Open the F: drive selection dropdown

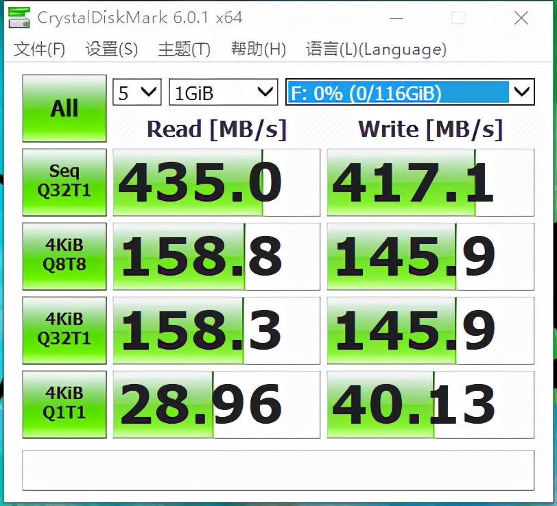(x=410, y=92)
